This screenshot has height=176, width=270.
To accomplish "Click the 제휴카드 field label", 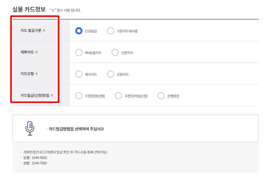I will pyautogui.click(x=27, y=52).
